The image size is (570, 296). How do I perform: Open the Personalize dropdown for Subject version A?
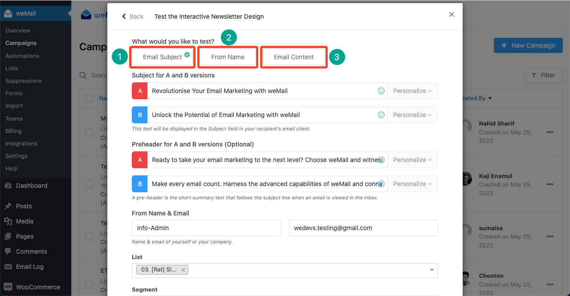tap(412, 91)
